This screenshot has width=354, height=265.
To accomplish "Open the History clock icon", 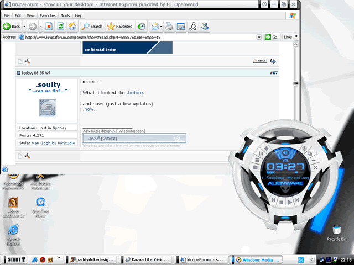I will (142, 26).
